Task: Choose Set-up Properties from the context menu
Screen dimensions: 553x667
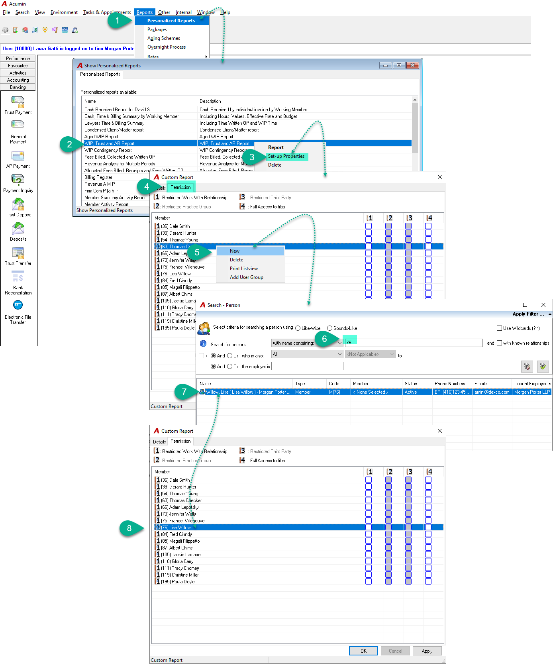Action: click(x=286, y=156)
